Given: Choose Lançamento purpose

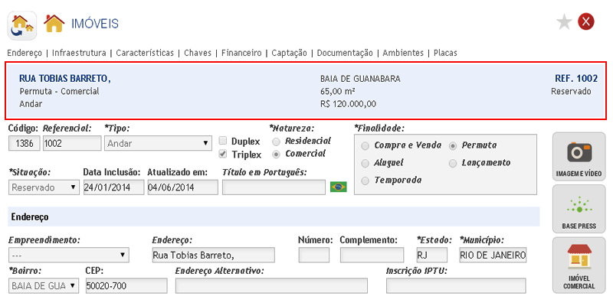Looking at the screenshot, I should [x=453, y=163].
